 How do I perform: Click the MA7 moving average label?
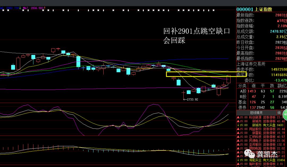point(26,8)
